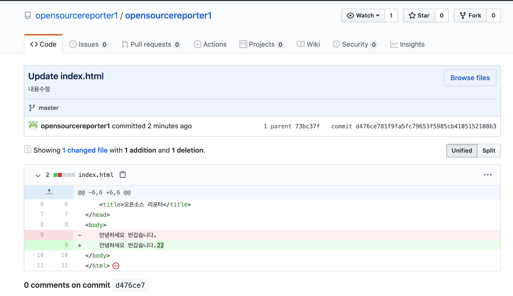Select the Split diff view
This screenshot has height=296, width=513.
pos(489,151)
